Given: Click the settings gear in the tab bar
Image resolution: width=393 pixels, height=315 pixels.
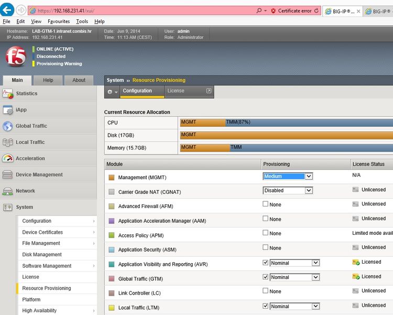Looking at the screenshot, I should click(111, 92).
